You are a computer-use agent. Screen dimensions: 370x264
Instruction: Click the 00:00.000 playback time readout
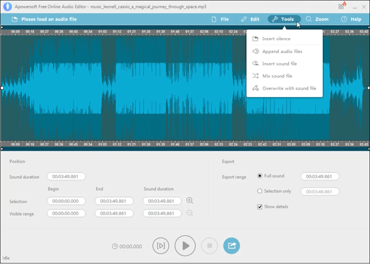tap(131, 247)
